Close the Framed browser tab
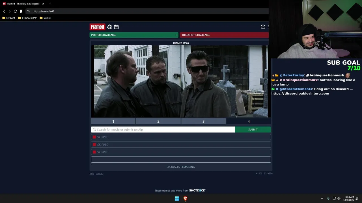The height and width of the screenshot is (203, 362). pos(43,4)
